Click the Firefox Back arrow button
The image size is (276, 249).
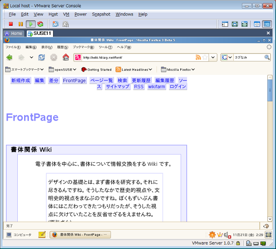point(9,57)
